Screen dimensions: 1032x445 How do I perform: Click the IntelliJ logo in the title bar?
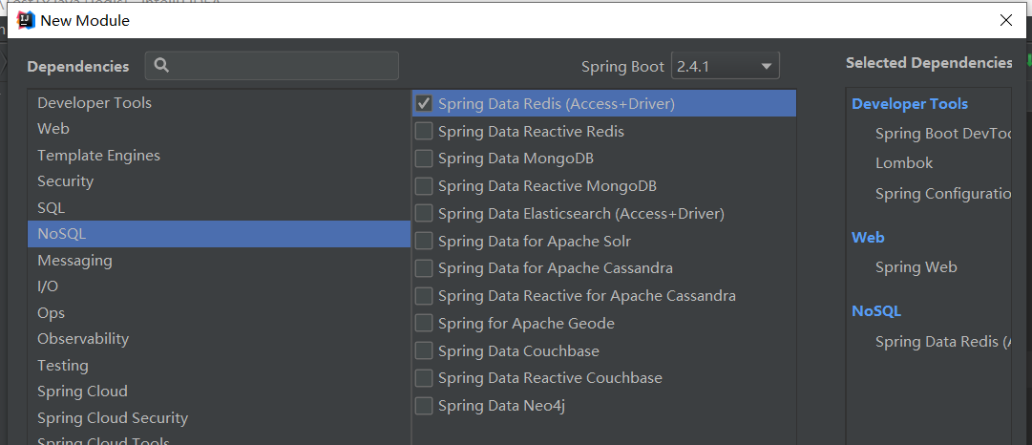[25, 20]
